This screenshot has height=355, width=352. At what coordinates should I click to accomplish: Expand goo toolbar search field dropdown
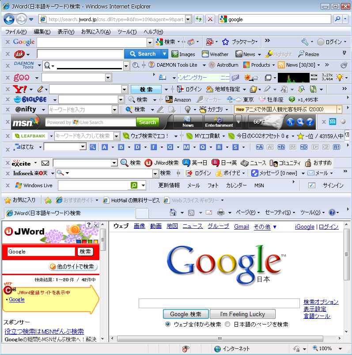(108, 78)
